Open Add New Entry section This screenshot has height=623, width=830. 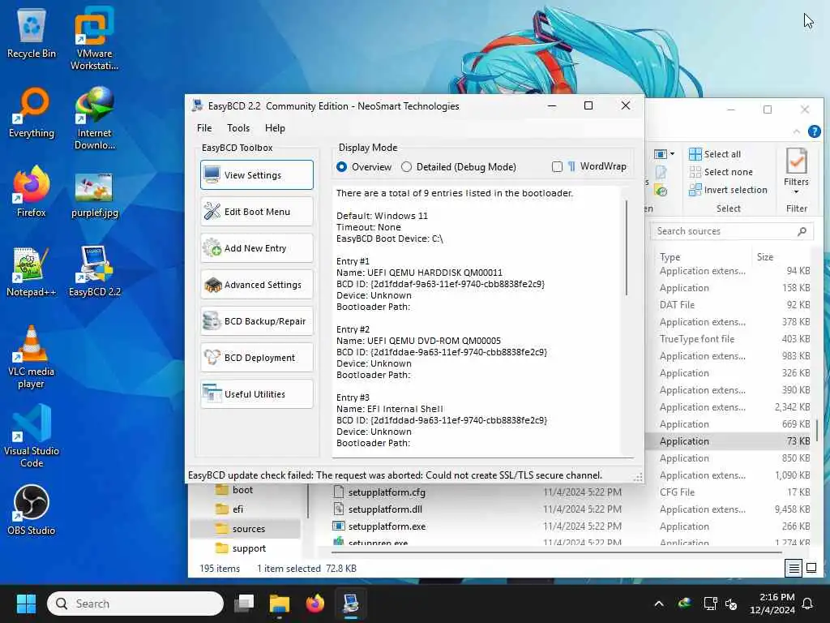[257, 248]
